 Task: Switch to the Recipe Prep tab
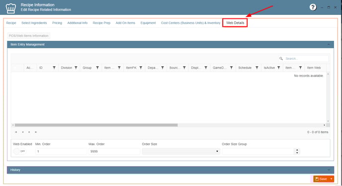click(x=101, y=23)
